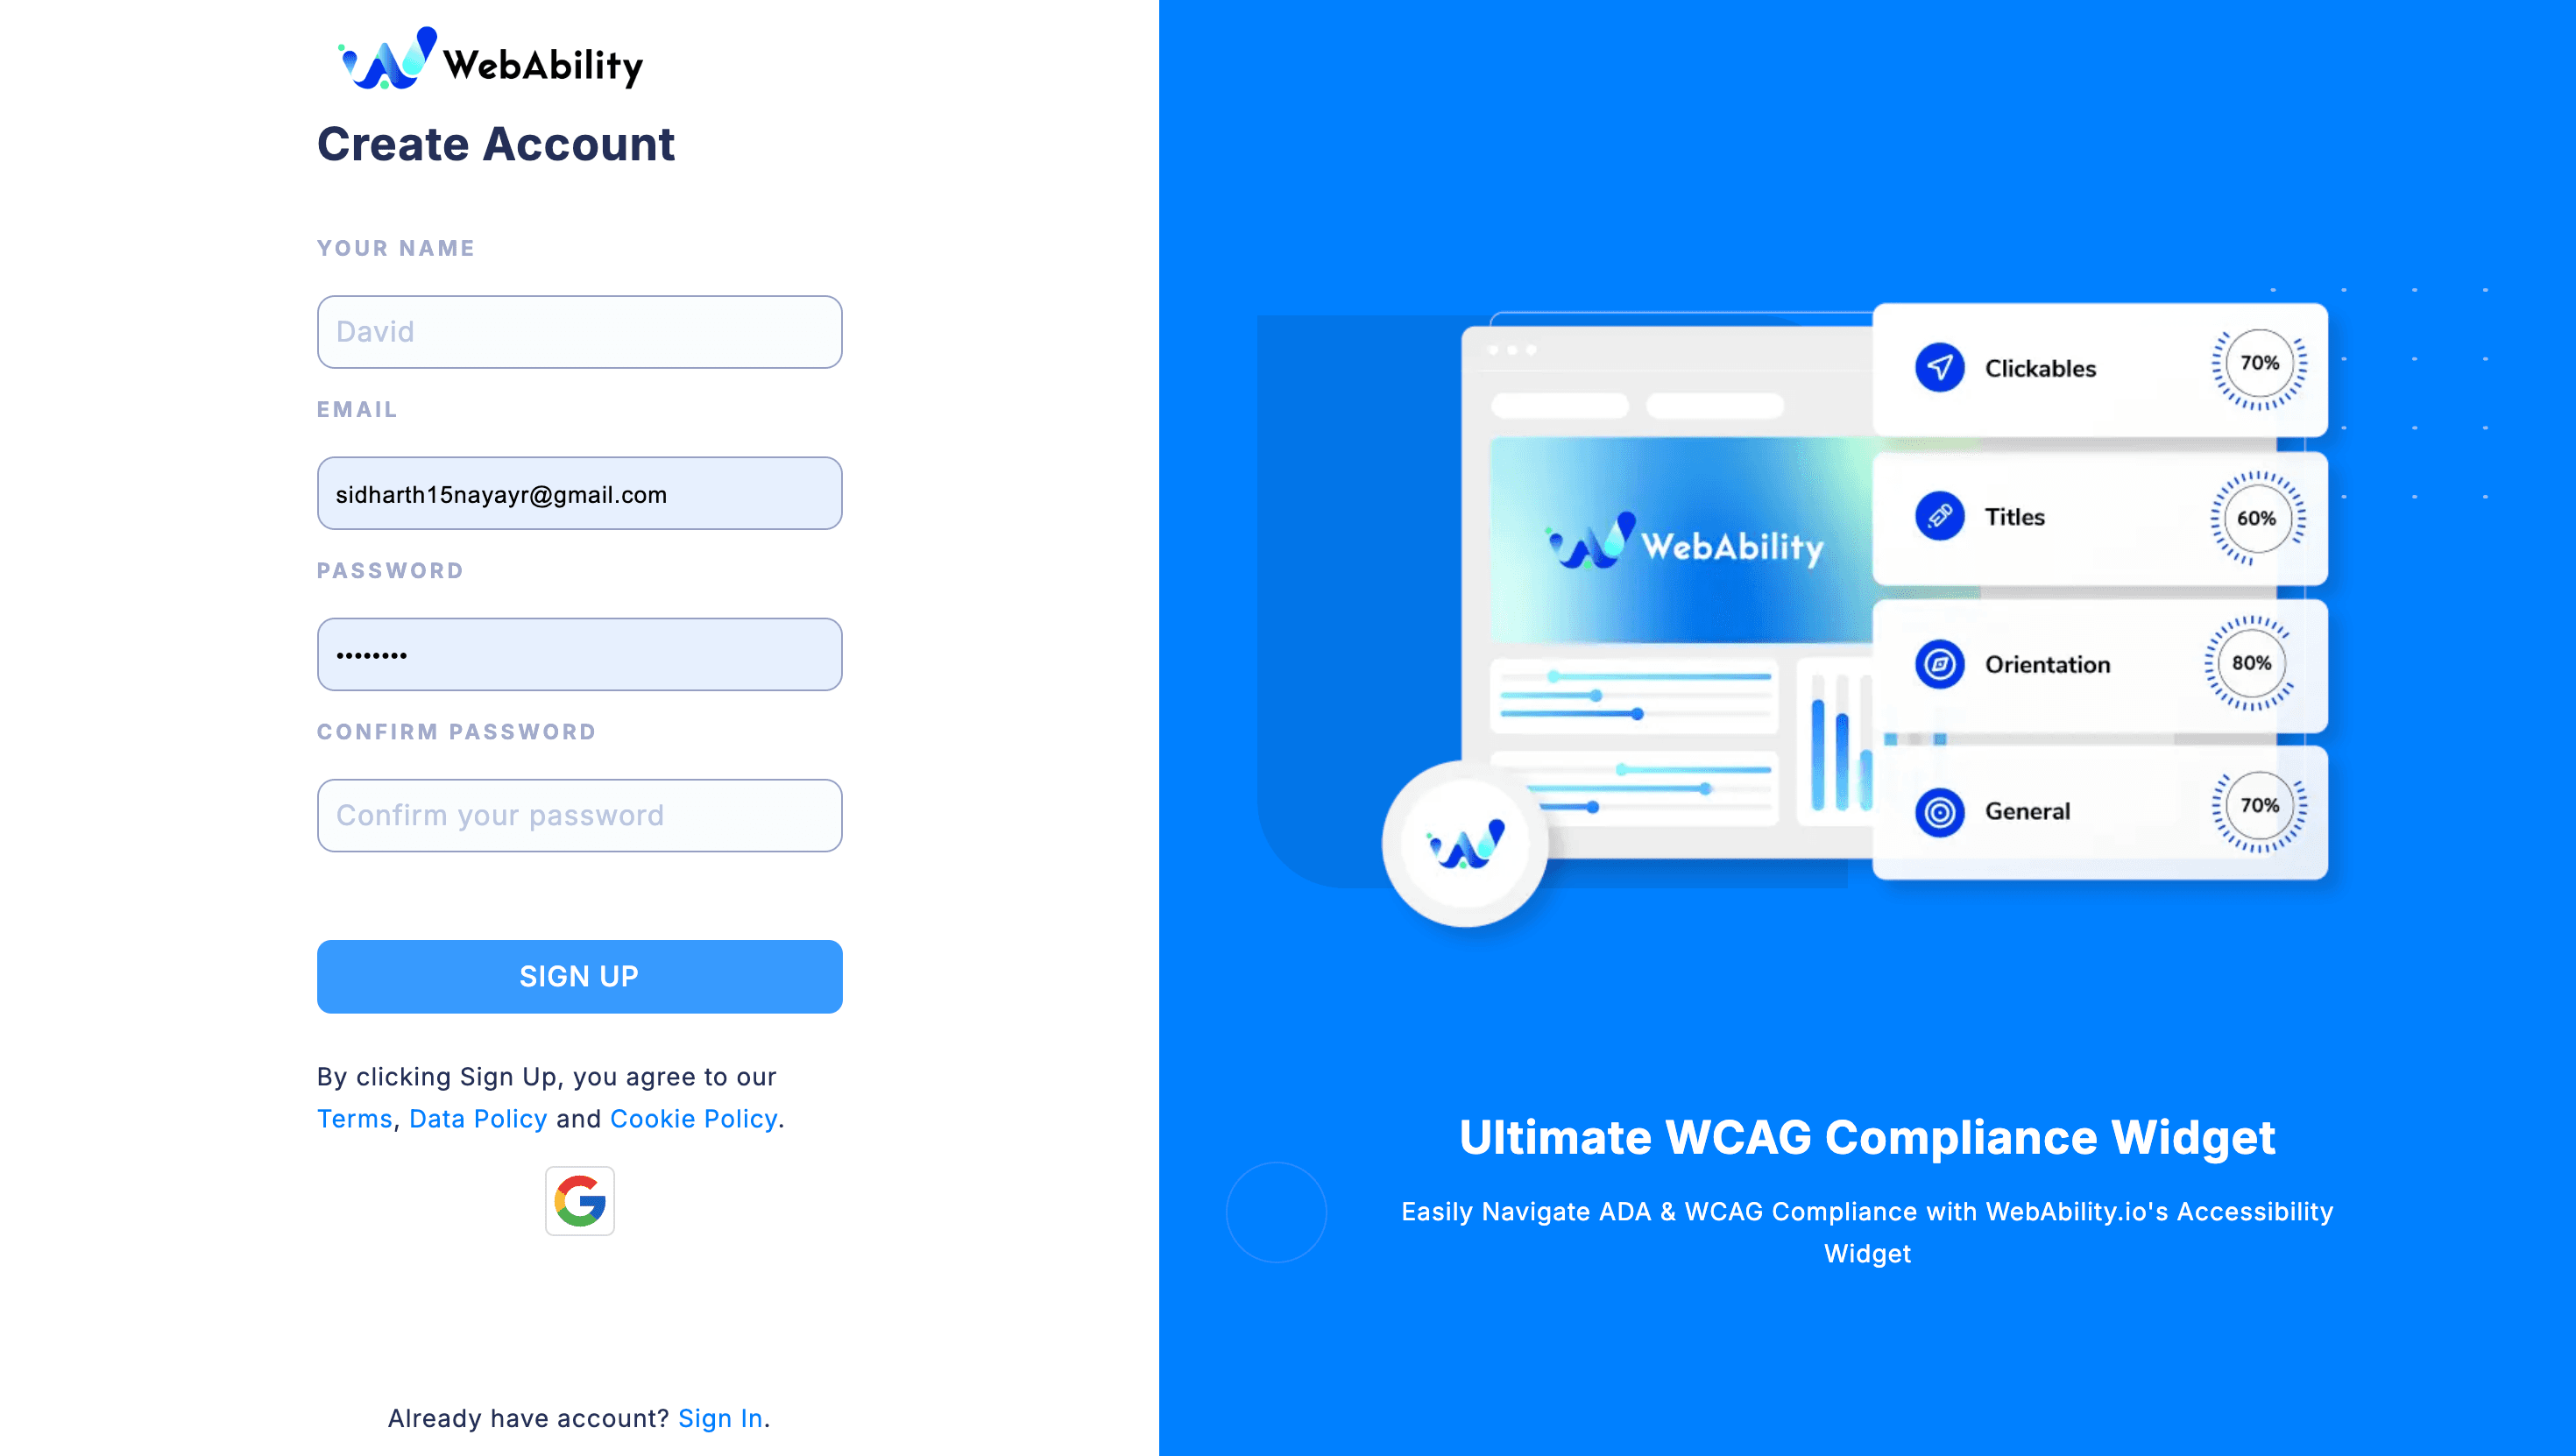Click the Google sign-in icon
The width and height of the screenshot is (2576, 1456).
(578, 1201)
